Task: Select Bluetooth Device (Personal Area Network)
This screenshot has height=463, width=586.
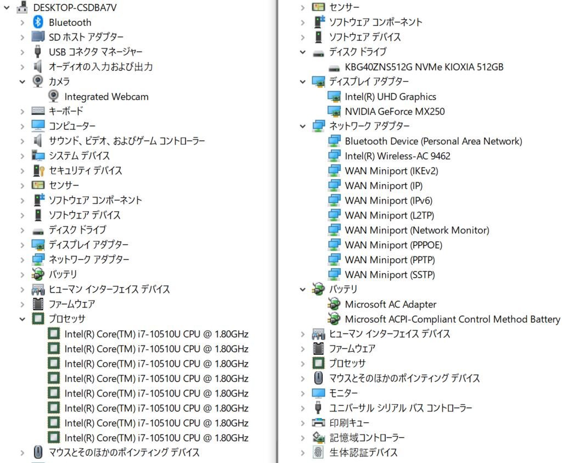Action: click(433, 141)
